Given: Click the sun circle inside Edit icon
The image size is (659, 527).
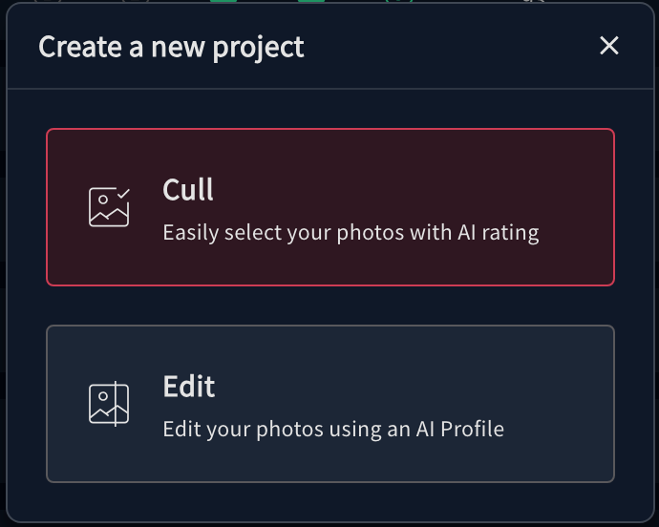Looking at the screenshot, I should click(103, 396).
